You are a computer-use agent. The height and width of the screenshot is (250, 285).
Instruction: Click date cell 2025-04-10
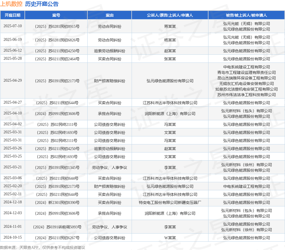[13, 113]
